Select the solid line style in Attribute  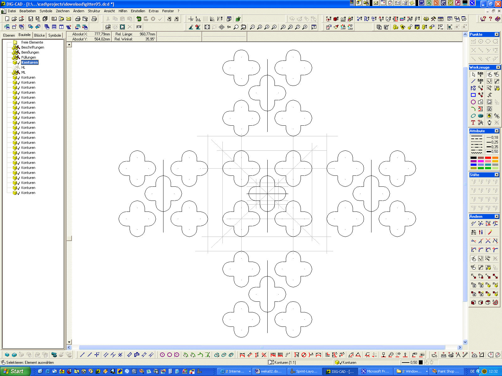(x=477, y=136)
